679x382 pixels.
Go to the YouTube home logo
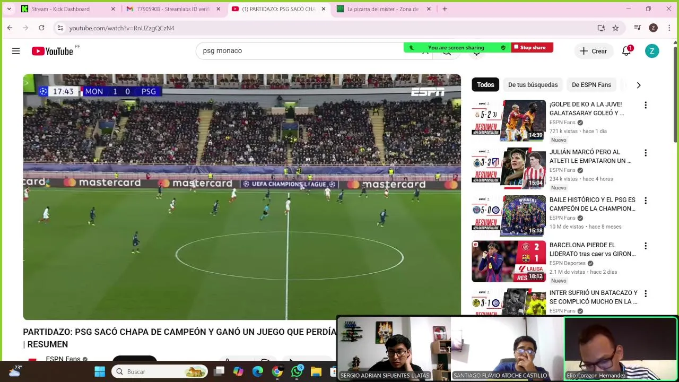[52, 51]
